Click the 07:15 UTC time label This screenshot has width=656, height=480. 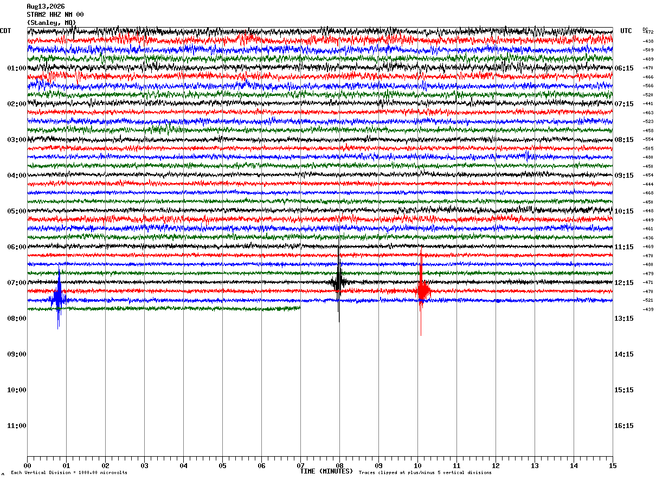tap(625, 104)
